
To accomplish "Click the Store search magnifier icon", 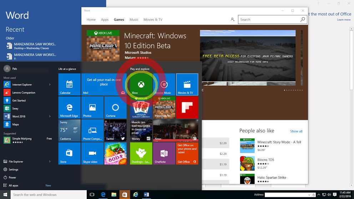I will tap(303, 19).
